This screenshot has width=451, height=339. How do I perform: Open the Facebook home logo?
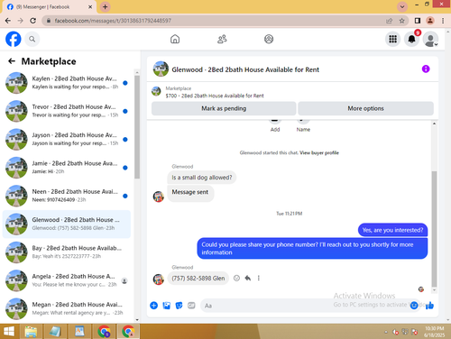[14, 39]
